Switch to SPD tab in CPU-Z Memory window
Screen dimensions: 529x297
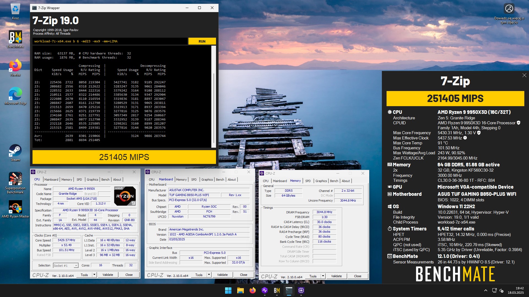(x=308, y=181)
